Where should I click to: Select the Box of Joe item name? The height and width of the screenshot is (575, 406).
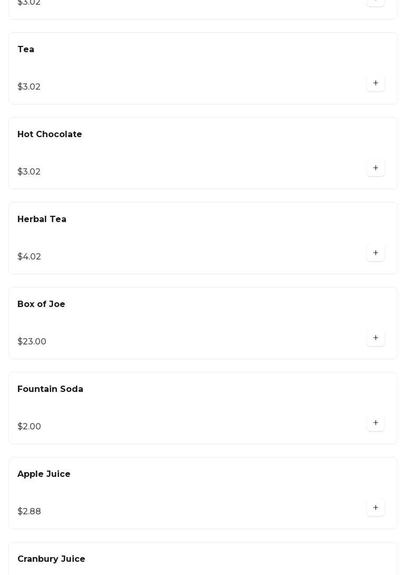pyautogui.click(x=41, y=304)
